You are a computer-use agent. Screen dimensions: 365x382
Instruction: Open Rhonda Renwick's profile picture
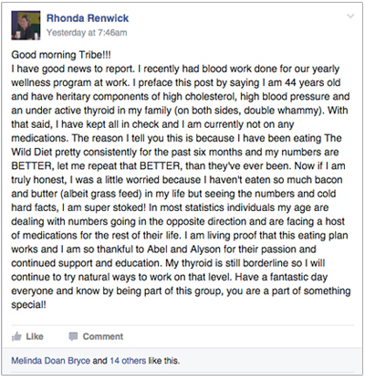coord(26,26)
